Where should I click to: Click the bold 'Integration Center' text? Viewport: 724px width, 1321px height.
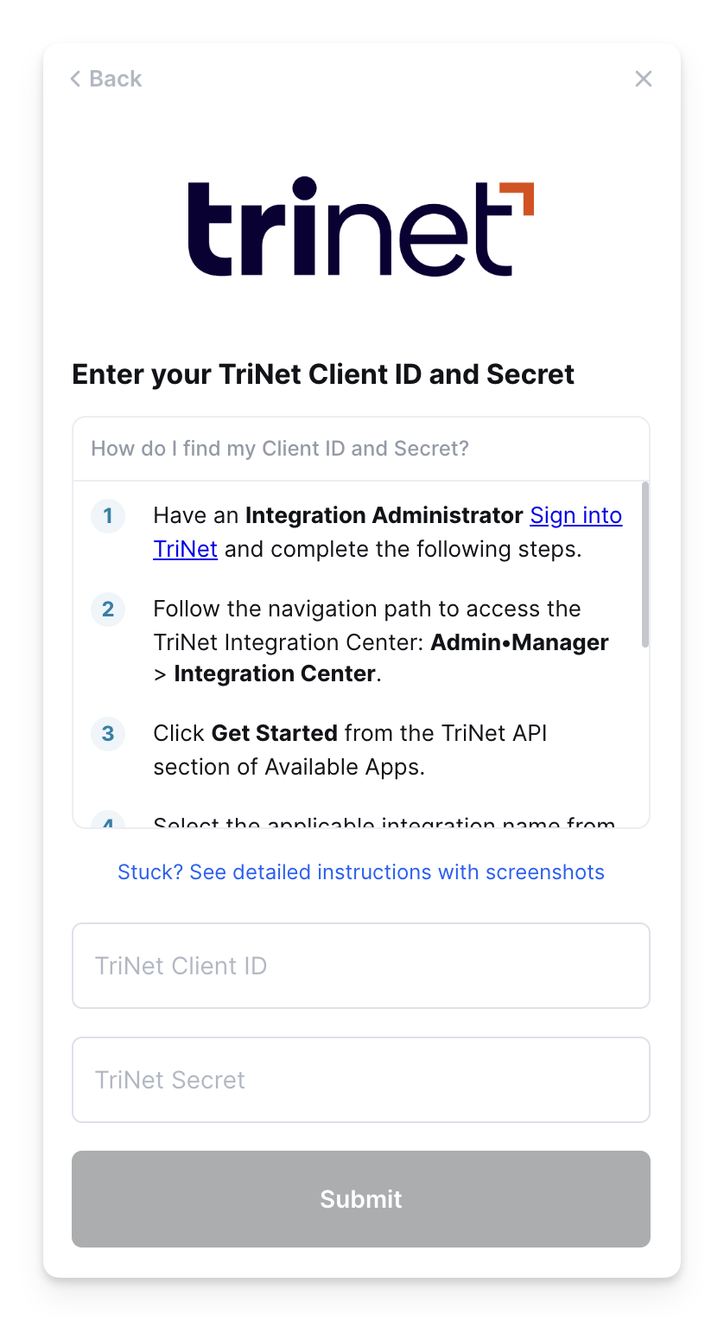pyautogui.click(x=275, y=674)
